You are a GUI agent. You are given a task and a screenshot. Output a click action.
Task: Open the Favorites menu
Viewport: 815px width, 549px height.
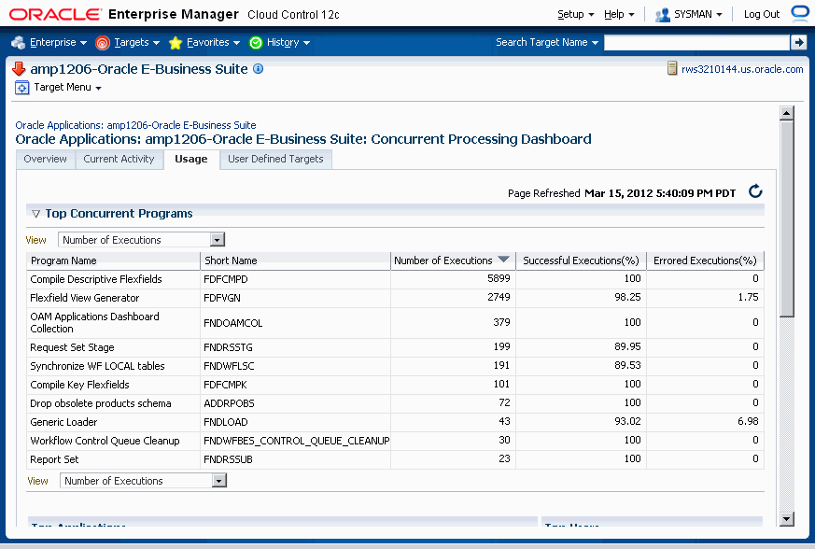tap(213, 43)
